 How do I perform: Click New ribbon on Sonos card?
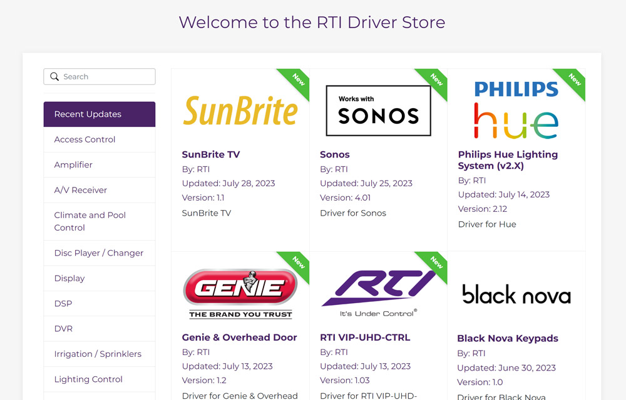[436, 81]
